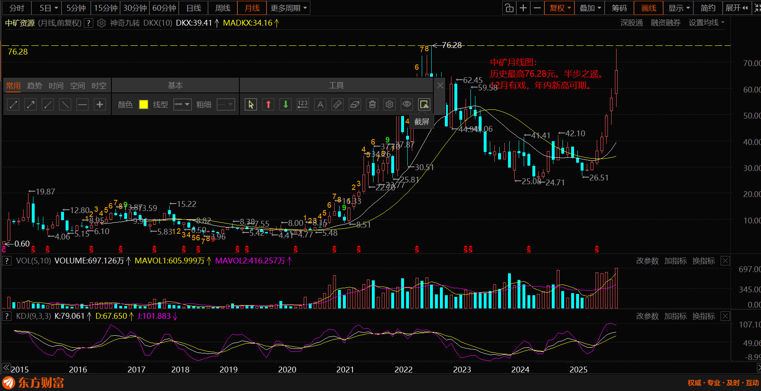Open the 空间 drawing tools tab
The height and width of the screenshot is (391, 761).
coord(78,85)
